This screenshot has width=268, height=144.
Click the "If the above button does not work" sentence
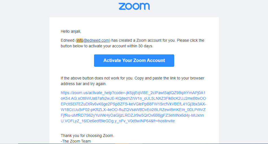[x=97, y=78]
